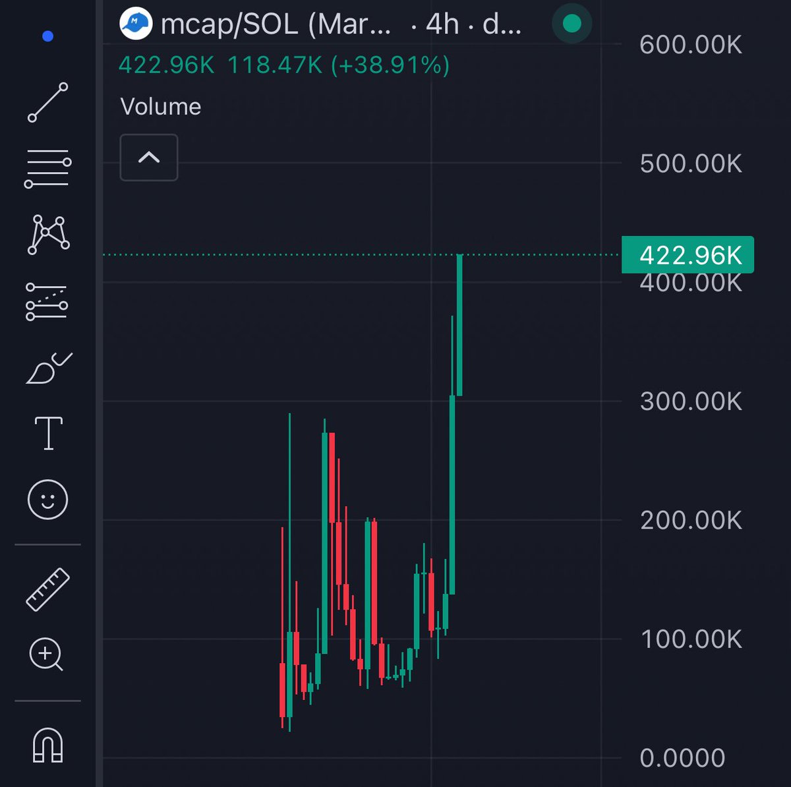Image resolution: width=791 pixels, height=787 pixels.
Task: Click the blue cursor dot tool
Action: pos(47,36)
